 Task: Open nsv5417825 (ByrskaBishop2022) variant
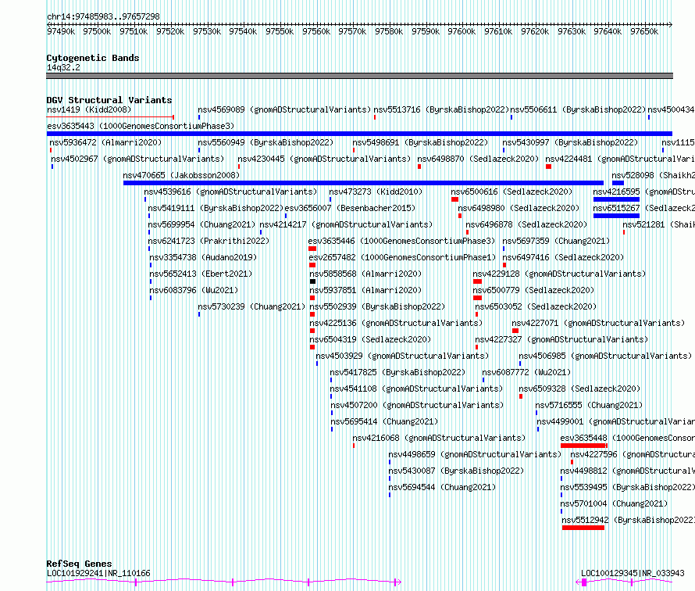397,372
